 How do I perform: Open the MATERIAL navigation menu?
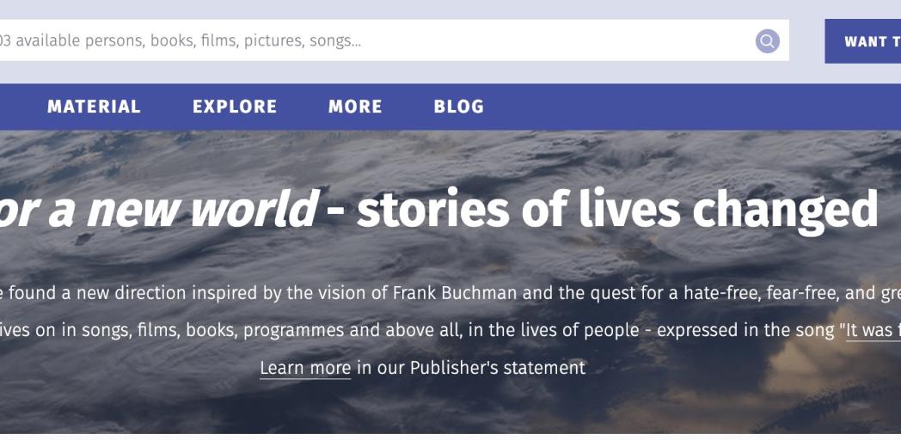click(94, 107)
